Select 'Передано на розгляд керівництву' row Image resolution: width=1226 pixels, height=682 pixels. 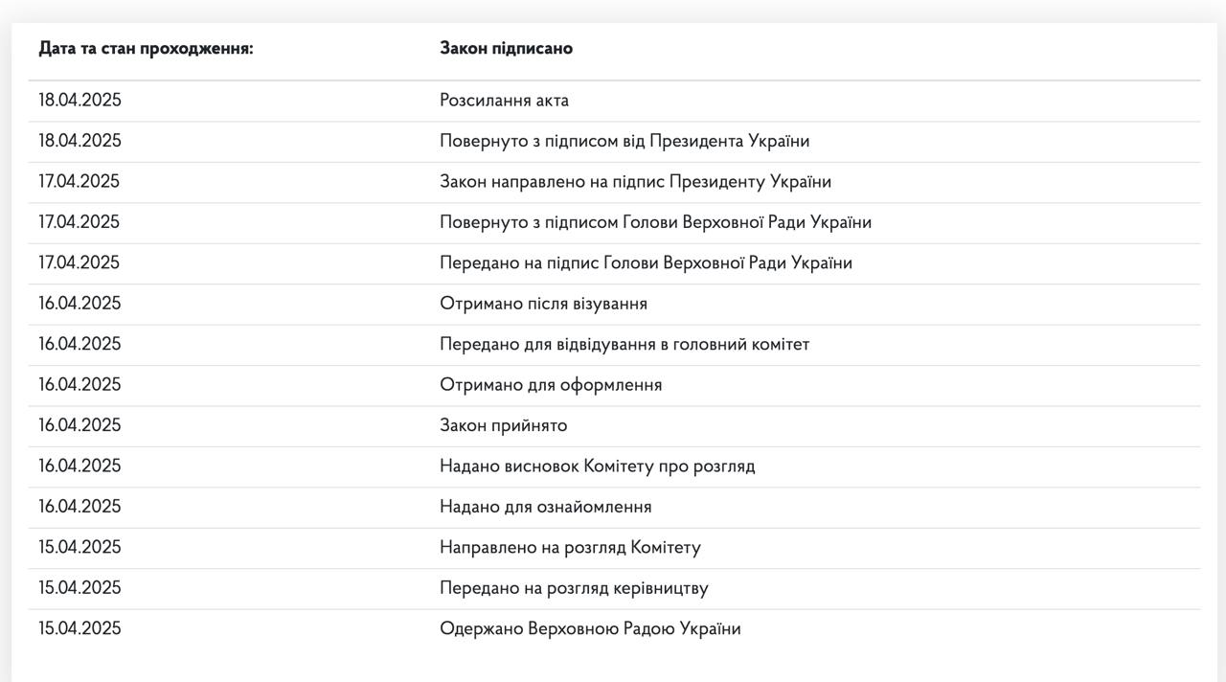tap(574, 588)
